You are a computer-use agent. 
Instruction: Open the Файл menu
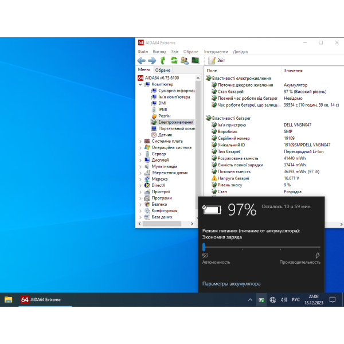pyautogui.click(x=143, y=52)
